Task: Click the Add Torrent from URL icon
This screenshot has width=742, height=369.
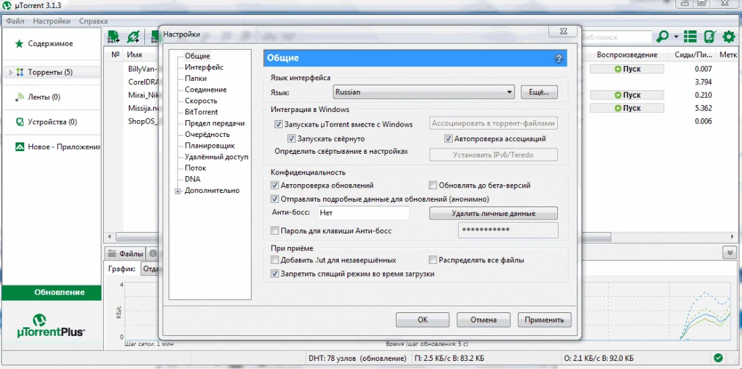Action: (x=134, y=37)
